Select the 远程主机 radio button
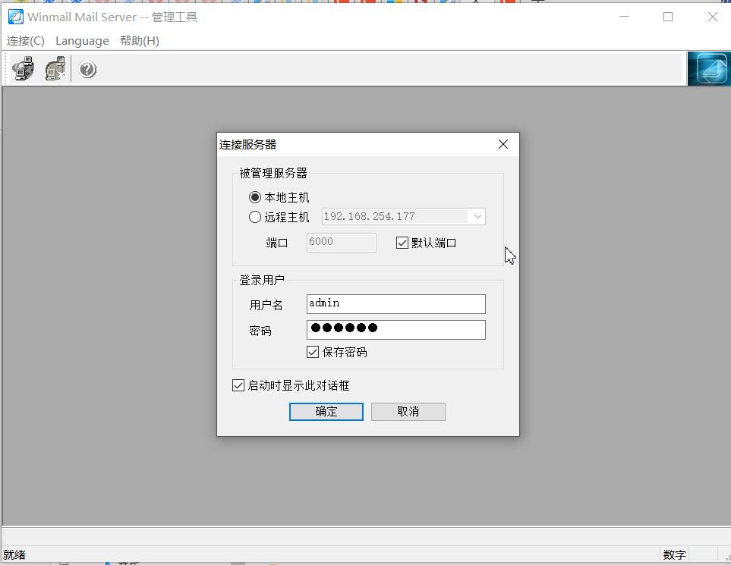Viewport: 731px width, 565px height. point(255,217)
